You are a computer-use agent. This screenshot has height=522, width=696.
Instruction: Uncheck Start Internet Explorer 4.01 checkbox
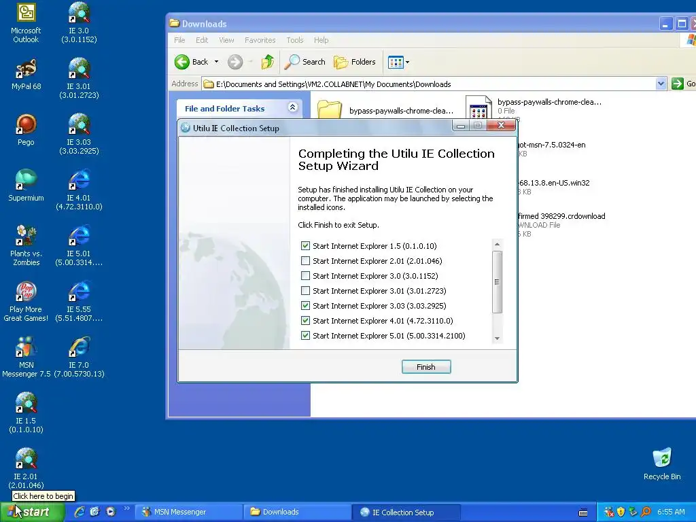click(x=305, y=321)
